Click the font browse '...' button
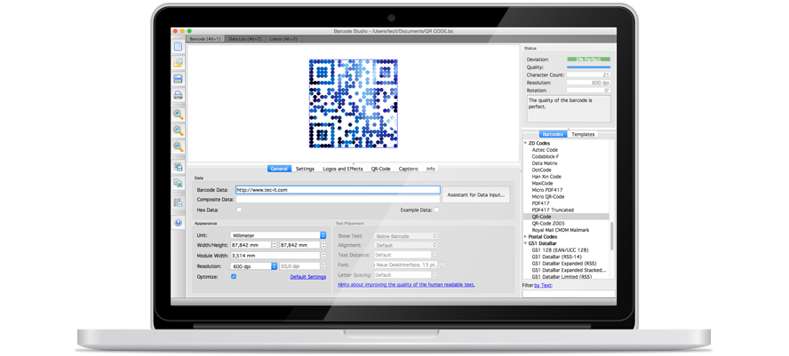The image size is (789, 356). (442, 265)
